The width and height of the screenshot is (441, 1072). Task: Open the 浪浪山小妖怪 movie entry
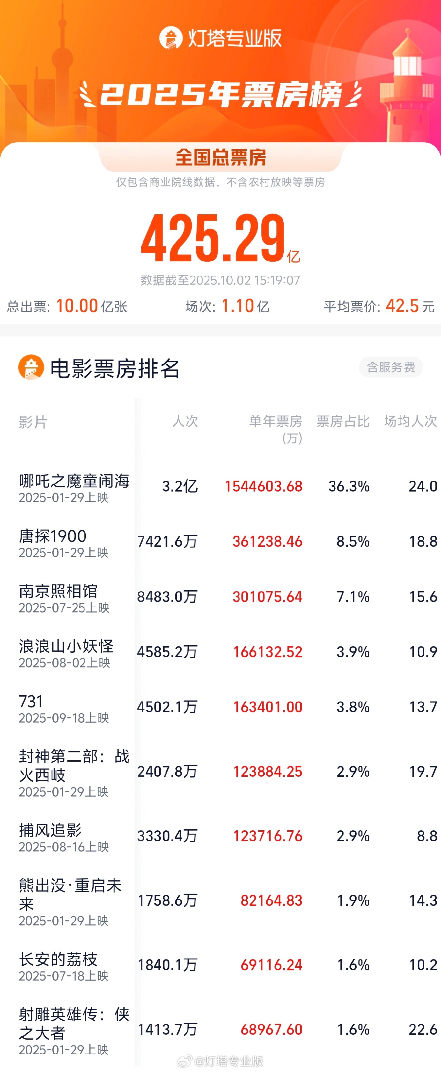[66, 646]
